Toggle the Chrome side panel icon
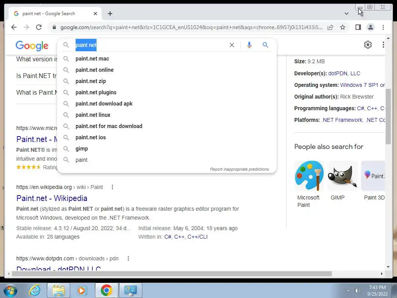The image size is (397, 298). point(358,27)
